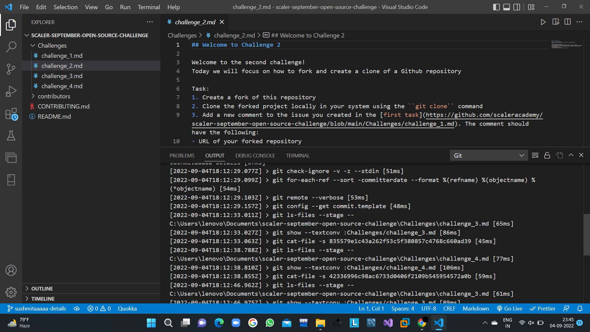This screenshot has height=332, width=590.
Task: Toggle Auto Scroll lock in Output panel
Action: [547, 155]
